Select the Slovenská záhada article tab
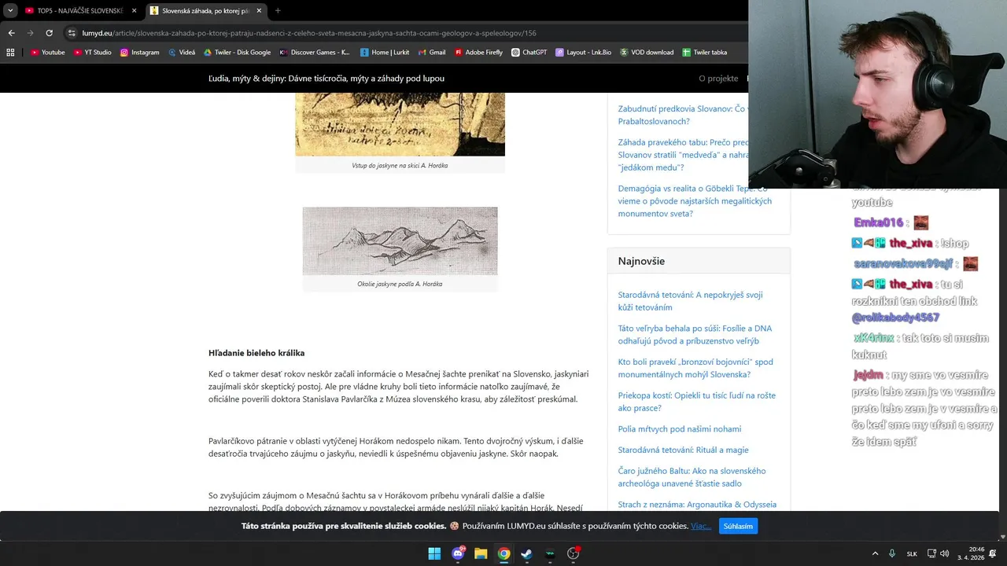 click(206, 11)
